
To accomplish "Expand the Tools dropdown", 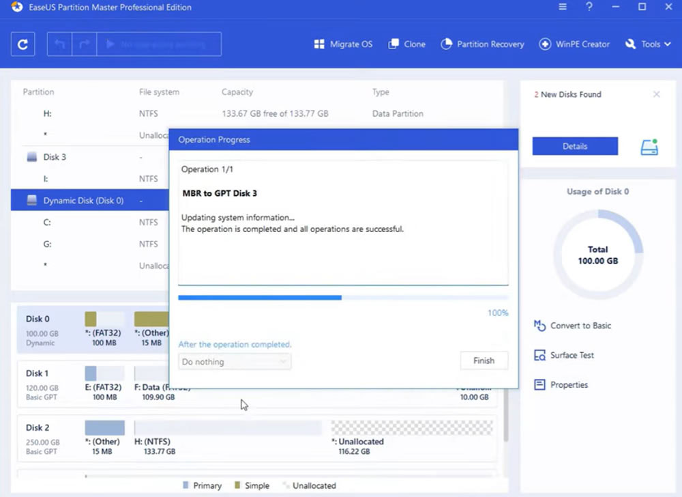I will click(648, 44).
